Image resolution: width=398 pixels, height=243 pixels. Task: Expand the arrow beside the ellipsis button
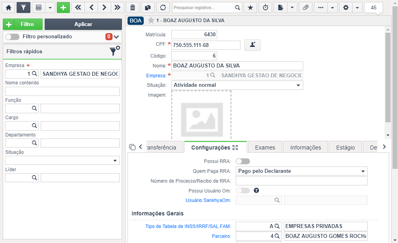tap(332, 7)
